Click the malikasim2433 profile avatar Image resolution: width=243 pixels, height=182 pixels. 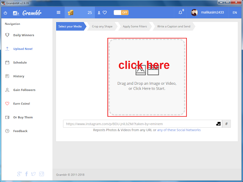pyautogui.click(x=194, y=13)
